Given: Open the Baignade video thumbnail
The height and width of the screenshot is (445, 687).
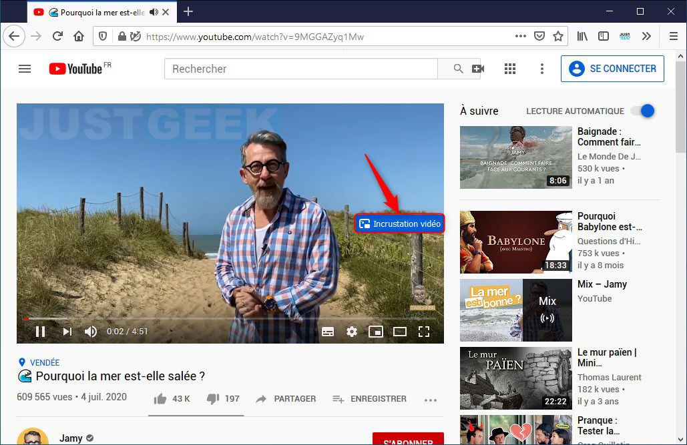Looking at the screenshot, I should tap(515, 157).
